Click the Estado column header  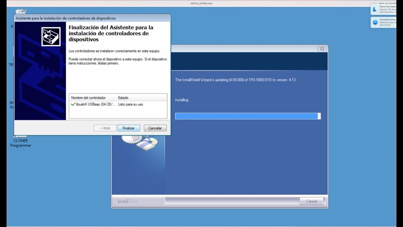[x=123, y=98]
